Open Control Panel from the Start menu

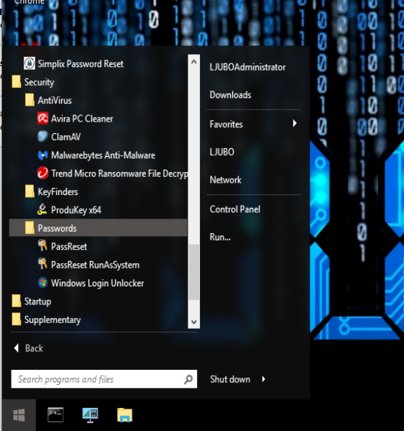click(235, 209)
